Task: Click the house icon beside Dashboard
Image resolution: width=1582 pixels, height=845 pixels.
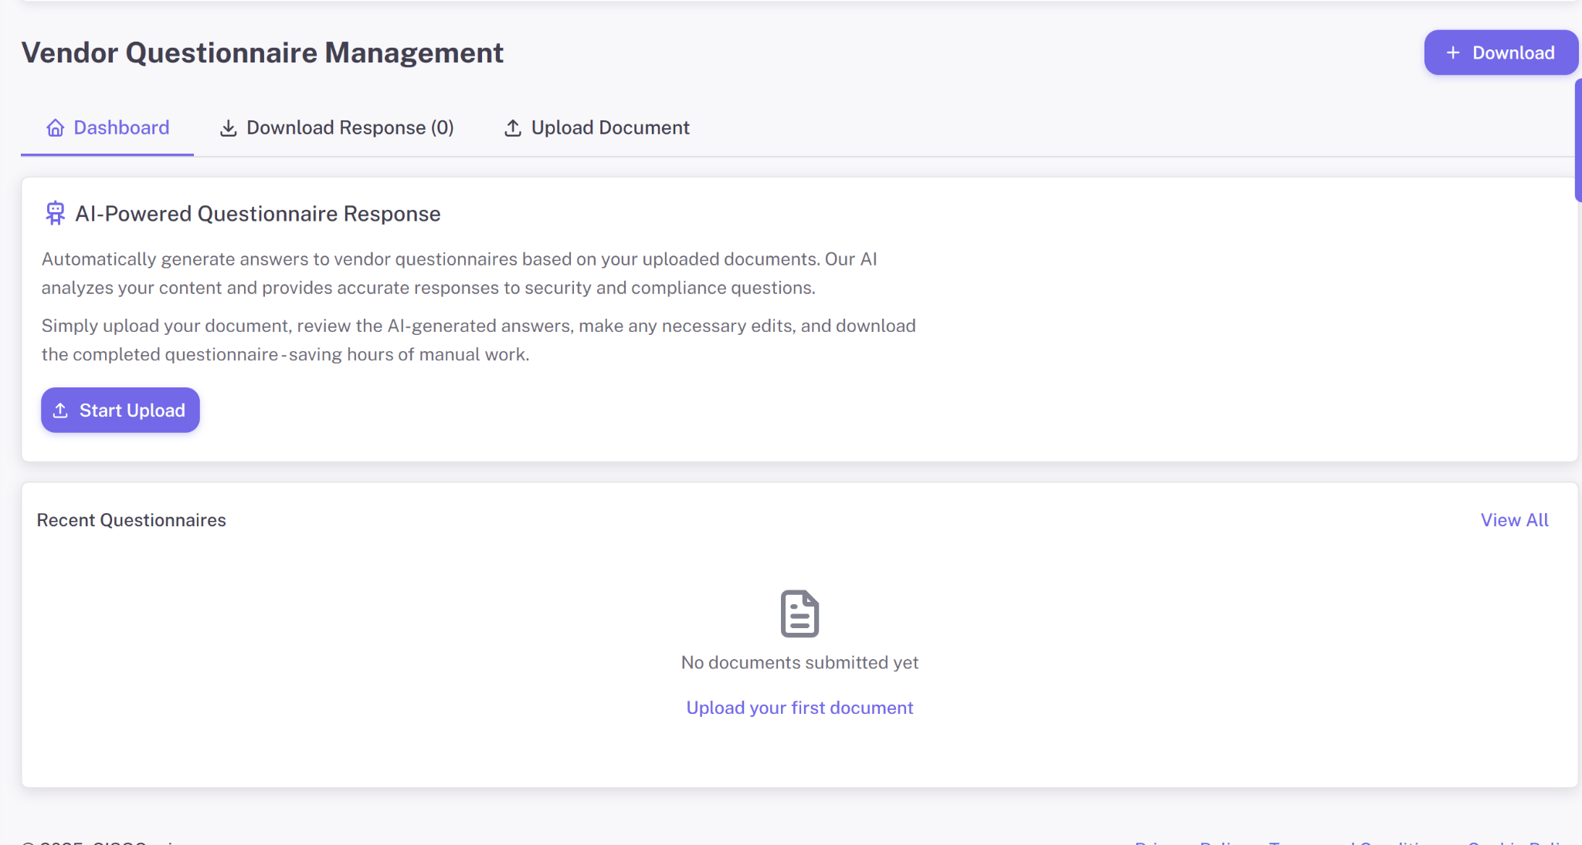Action: (56, 128)
